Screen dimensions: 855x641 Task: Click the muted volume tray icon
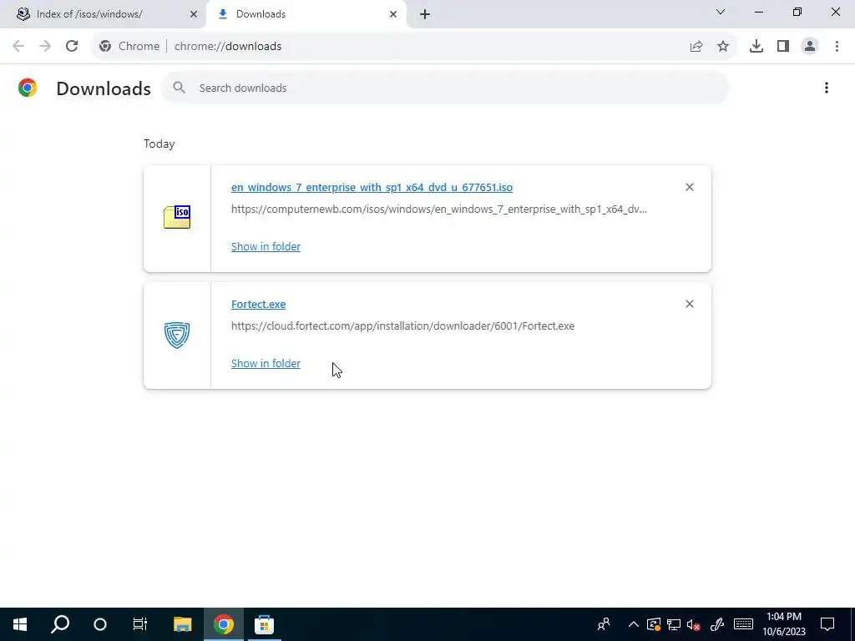point(694,624)
